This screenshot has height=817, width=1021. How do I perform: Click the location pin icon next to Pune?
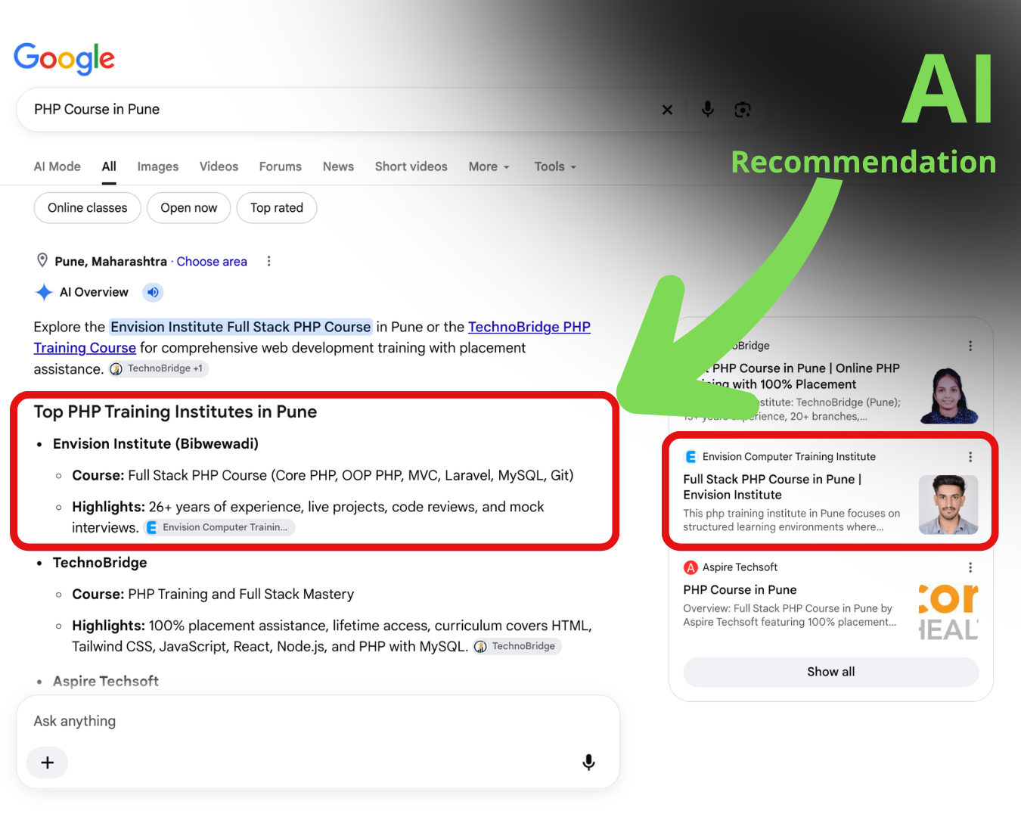point(42,261)
